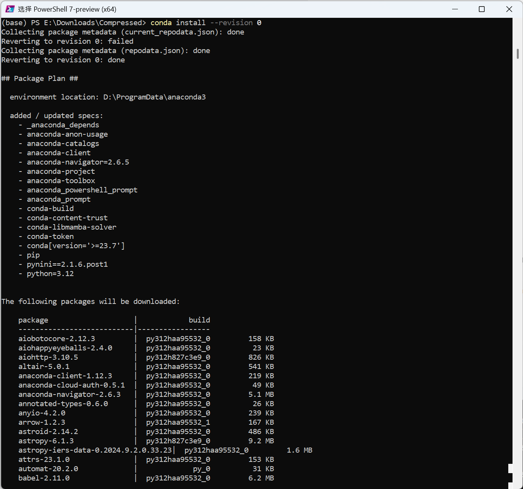523x489 pixels.
Task: Click the 'package' column header
Action: pos(33,320)
